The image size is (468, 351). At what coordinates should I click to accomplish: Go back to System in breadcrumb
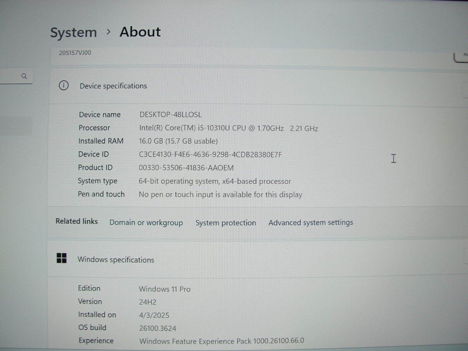coord(73,32)
